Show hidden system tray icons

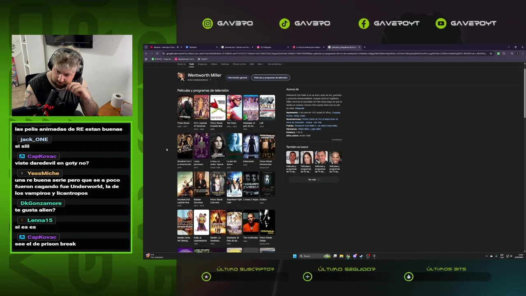coord(487,256)
